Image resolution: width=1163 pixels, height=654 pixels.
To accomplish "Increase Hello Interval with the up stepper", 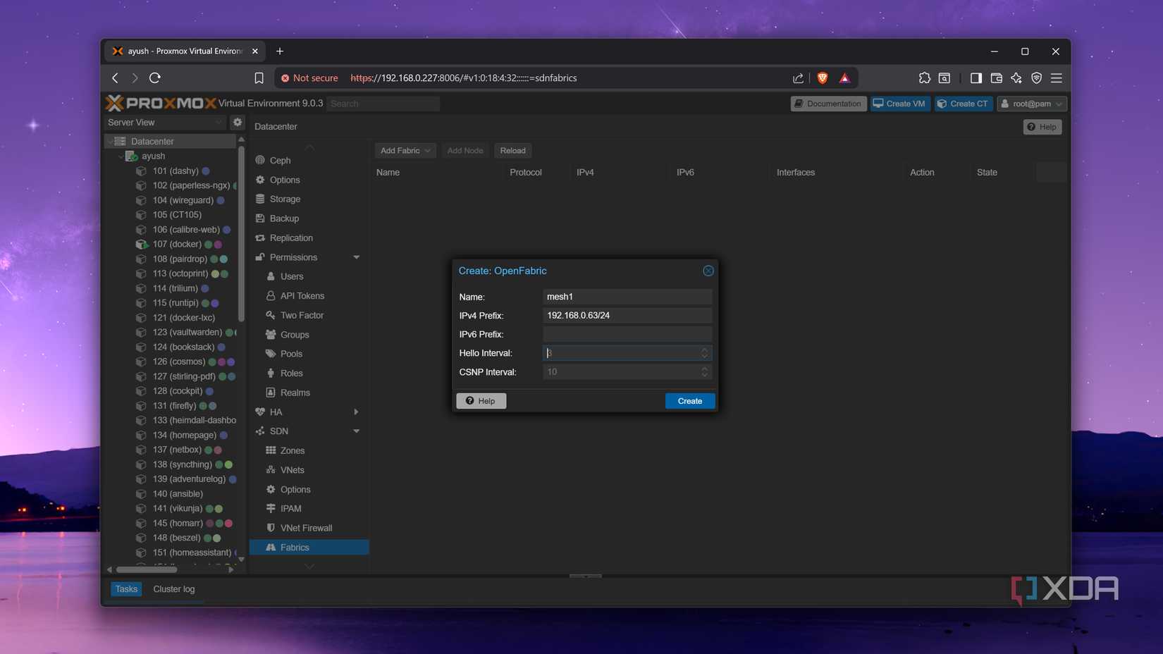I will tap(703, 350).
